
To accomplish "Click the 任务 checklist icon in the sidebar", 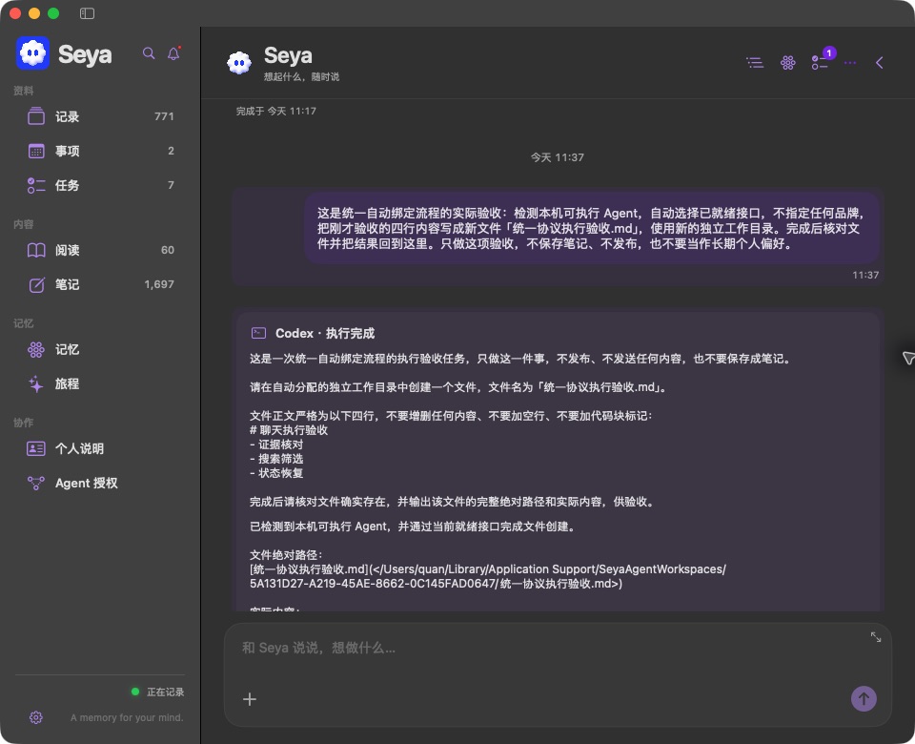I will coord(36,185).
